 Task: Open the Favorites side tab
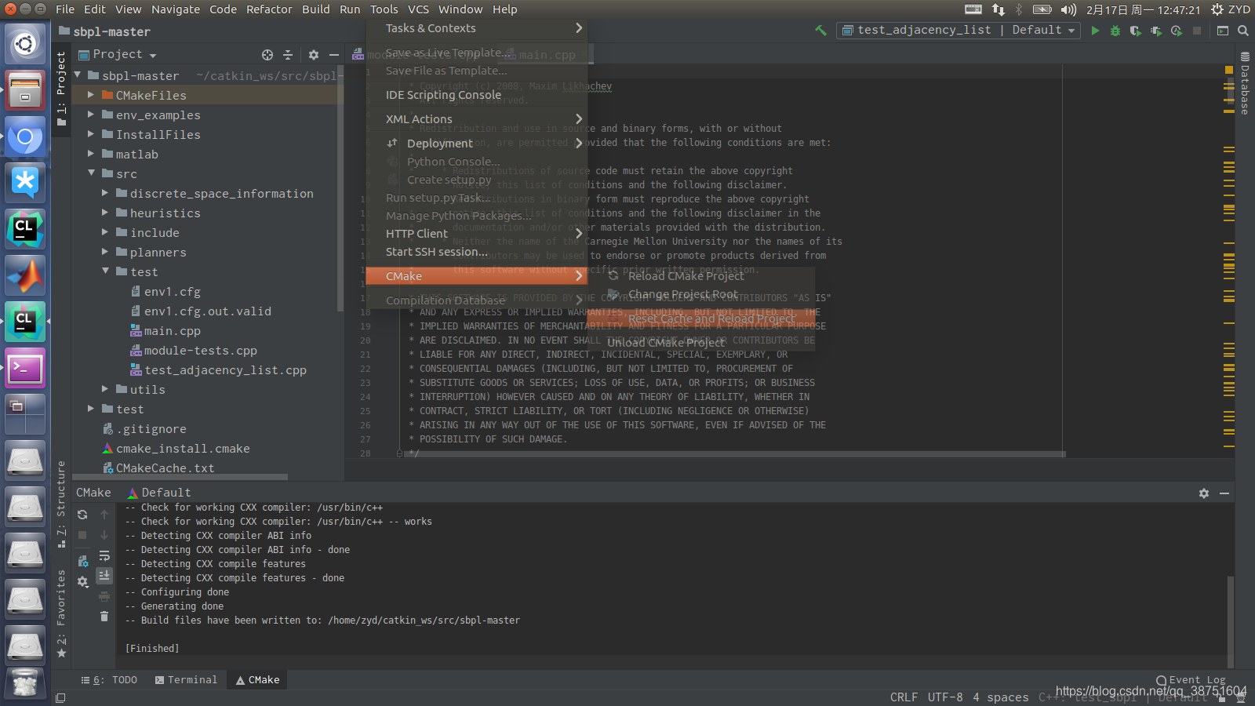pyautogui.click(x=61, y=613)
